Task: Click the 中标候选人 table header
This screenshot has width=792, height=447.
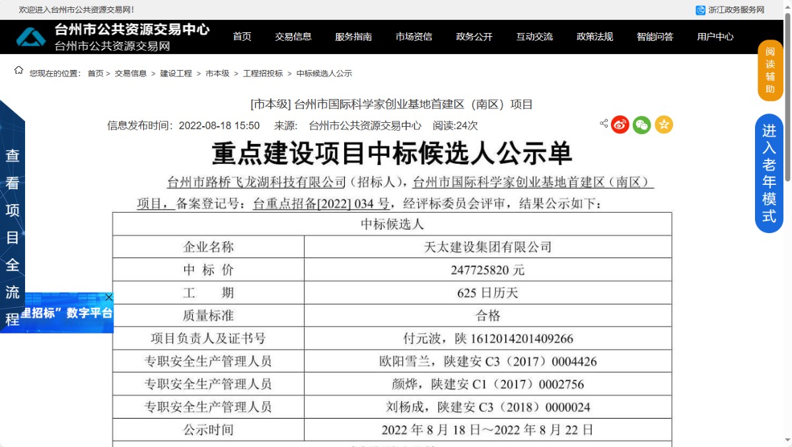Action: pos(392,224)
